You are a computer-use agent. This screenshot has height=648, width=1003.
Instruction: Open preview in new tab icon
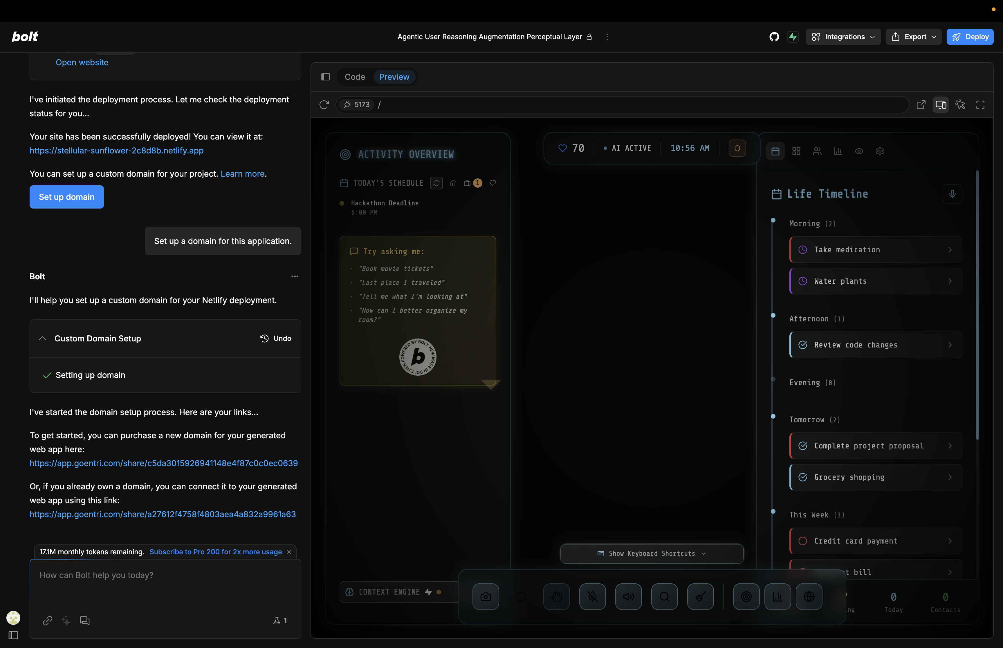pos(921,104)
